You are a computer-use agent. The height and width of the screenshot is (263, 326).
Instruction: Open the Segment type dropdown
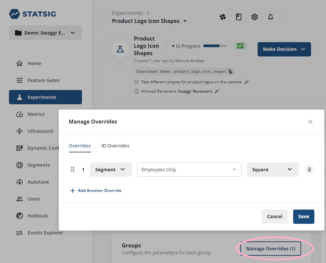pyautogui.click(x=111, y=170)
